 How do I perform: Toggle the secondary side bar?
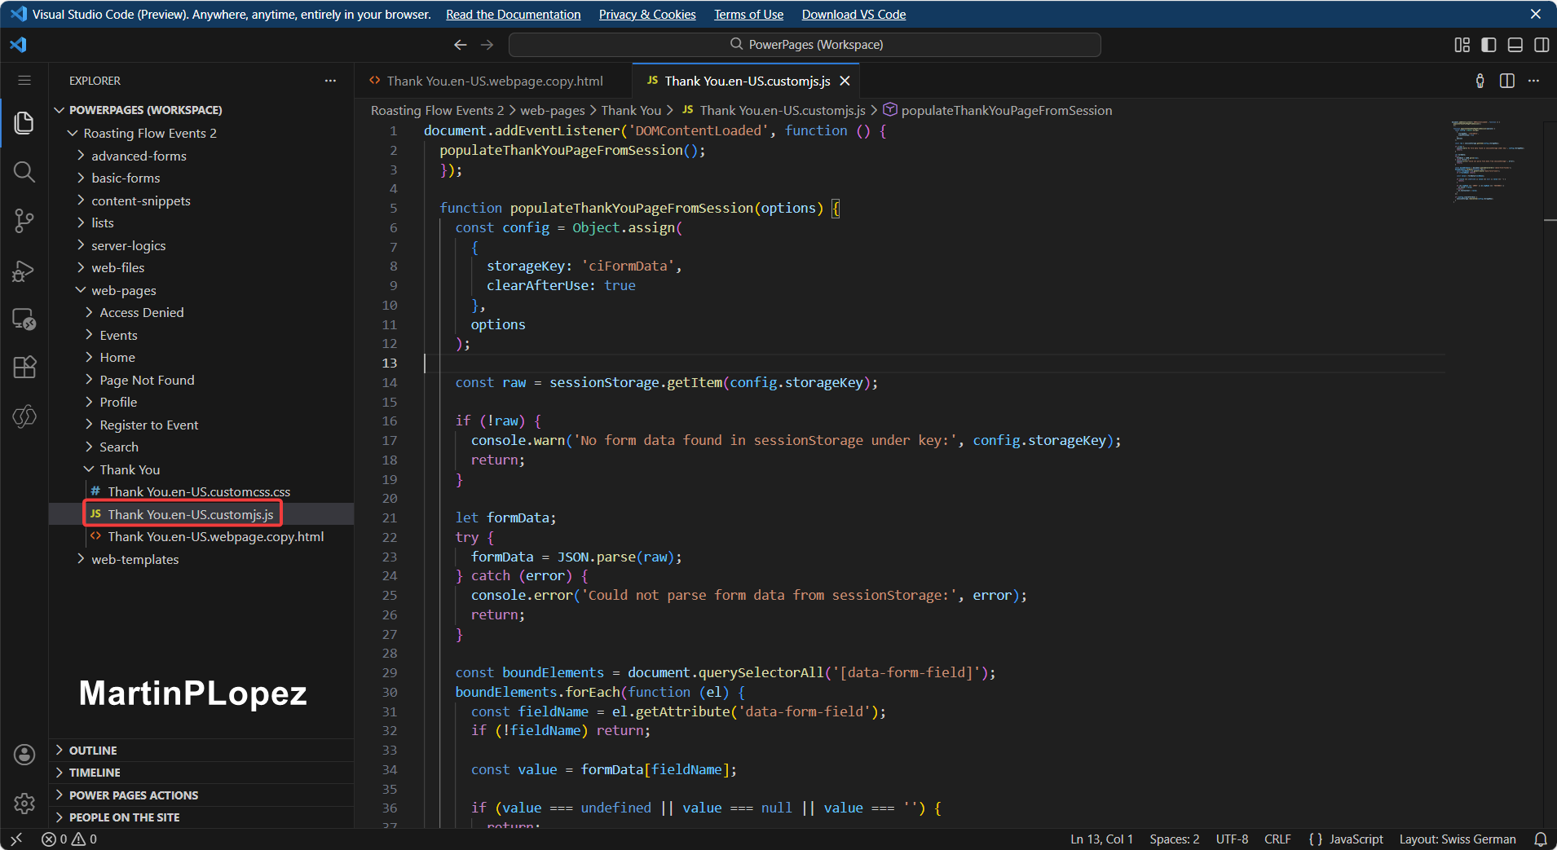point(1542,45)
